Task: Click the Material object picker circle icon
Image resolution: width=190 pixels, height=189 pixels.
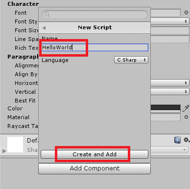Action: tap(186, 117)
